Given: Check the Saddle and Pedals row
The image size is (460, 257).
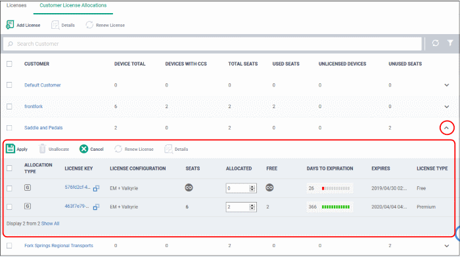Looking at the screenshot, I should [x=9, y=128].
